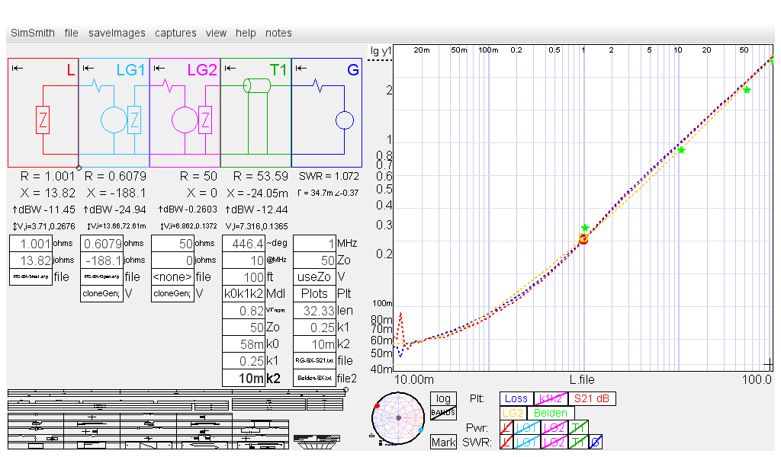Enable the SWR trace for T1
Viewport: 781px width, 457px height.
point(578,442)
